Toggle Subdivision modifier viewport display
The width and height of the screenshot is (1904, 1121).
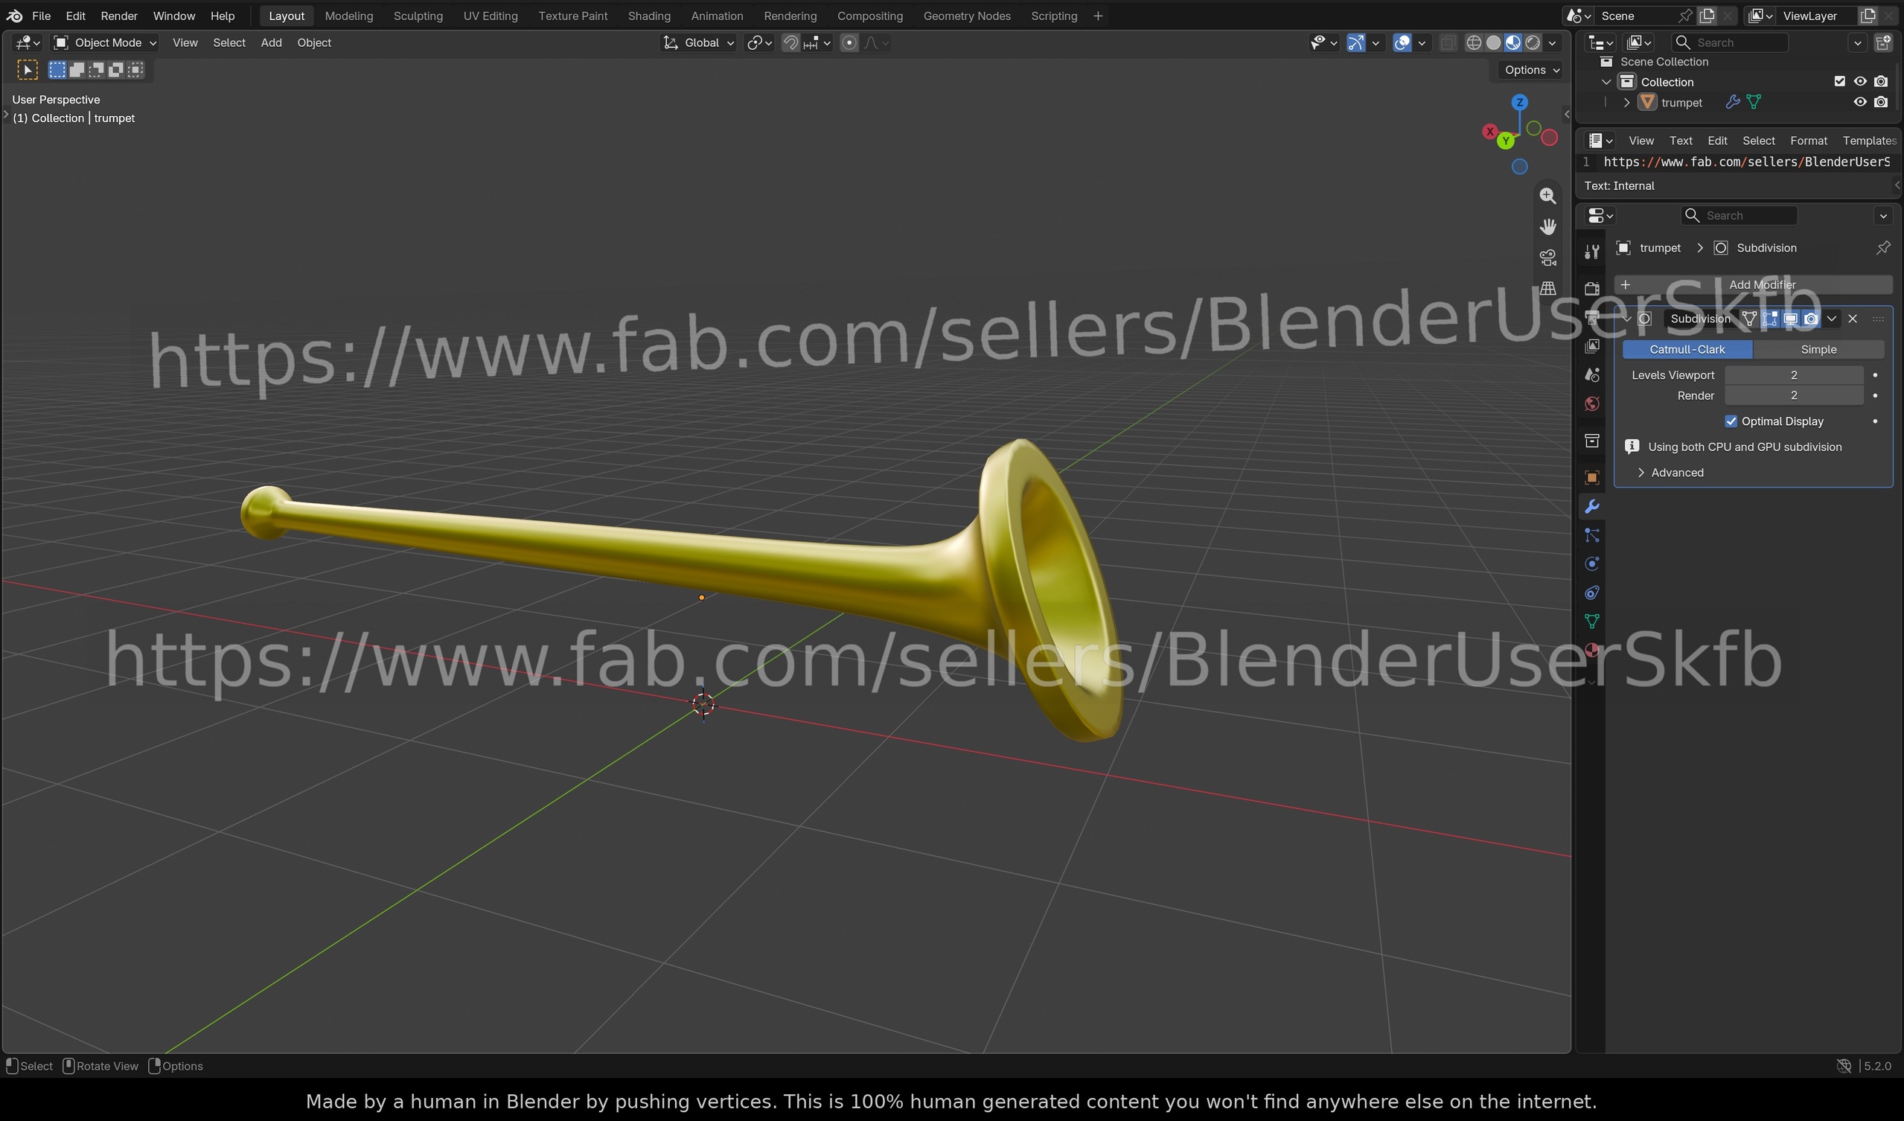[x=1790, y=319]
